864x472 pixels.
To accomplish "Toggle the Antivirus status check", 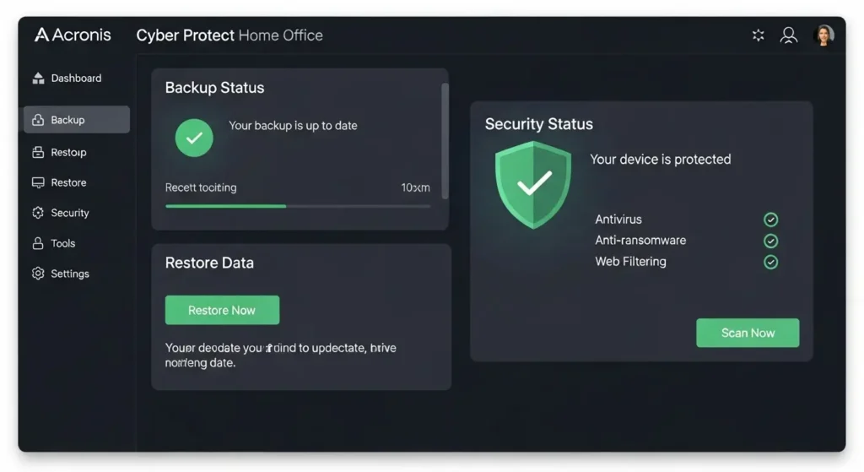I will coord(771,220).
